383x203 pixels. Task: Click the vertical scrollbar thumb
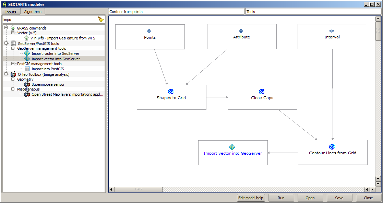378,31
